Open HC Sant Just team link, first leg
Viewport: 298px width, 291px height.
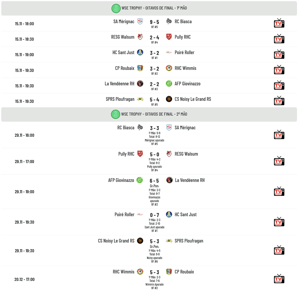[123, 52]
